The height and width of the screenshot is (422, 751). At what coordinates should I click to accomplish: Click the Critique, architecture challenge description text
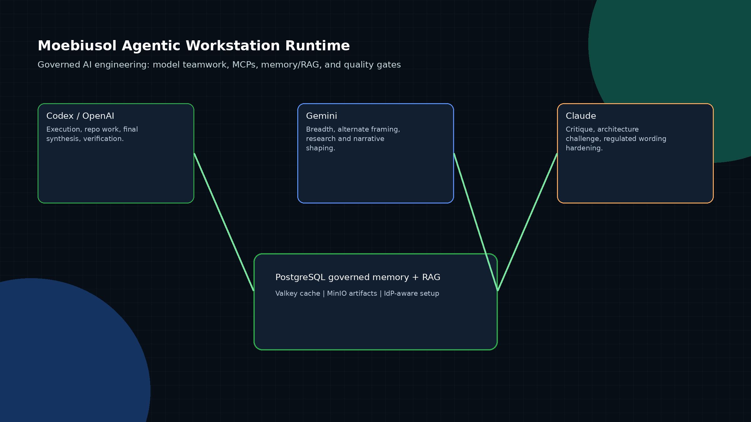pos(616,138)
